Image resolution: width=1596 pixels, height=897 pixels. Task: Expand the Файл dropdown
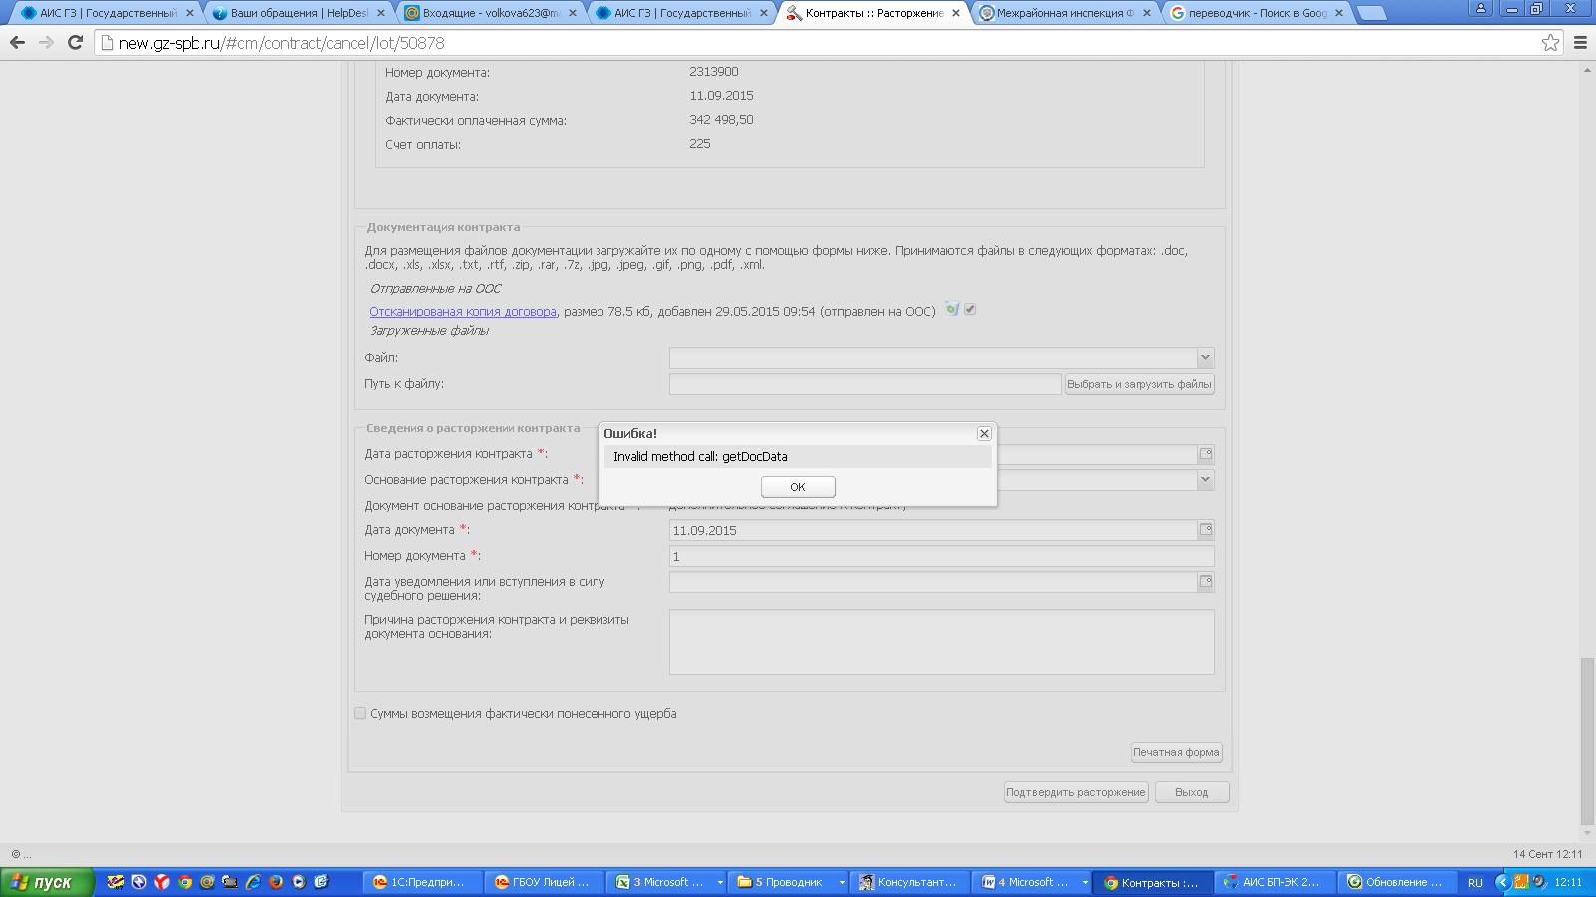1205,357
